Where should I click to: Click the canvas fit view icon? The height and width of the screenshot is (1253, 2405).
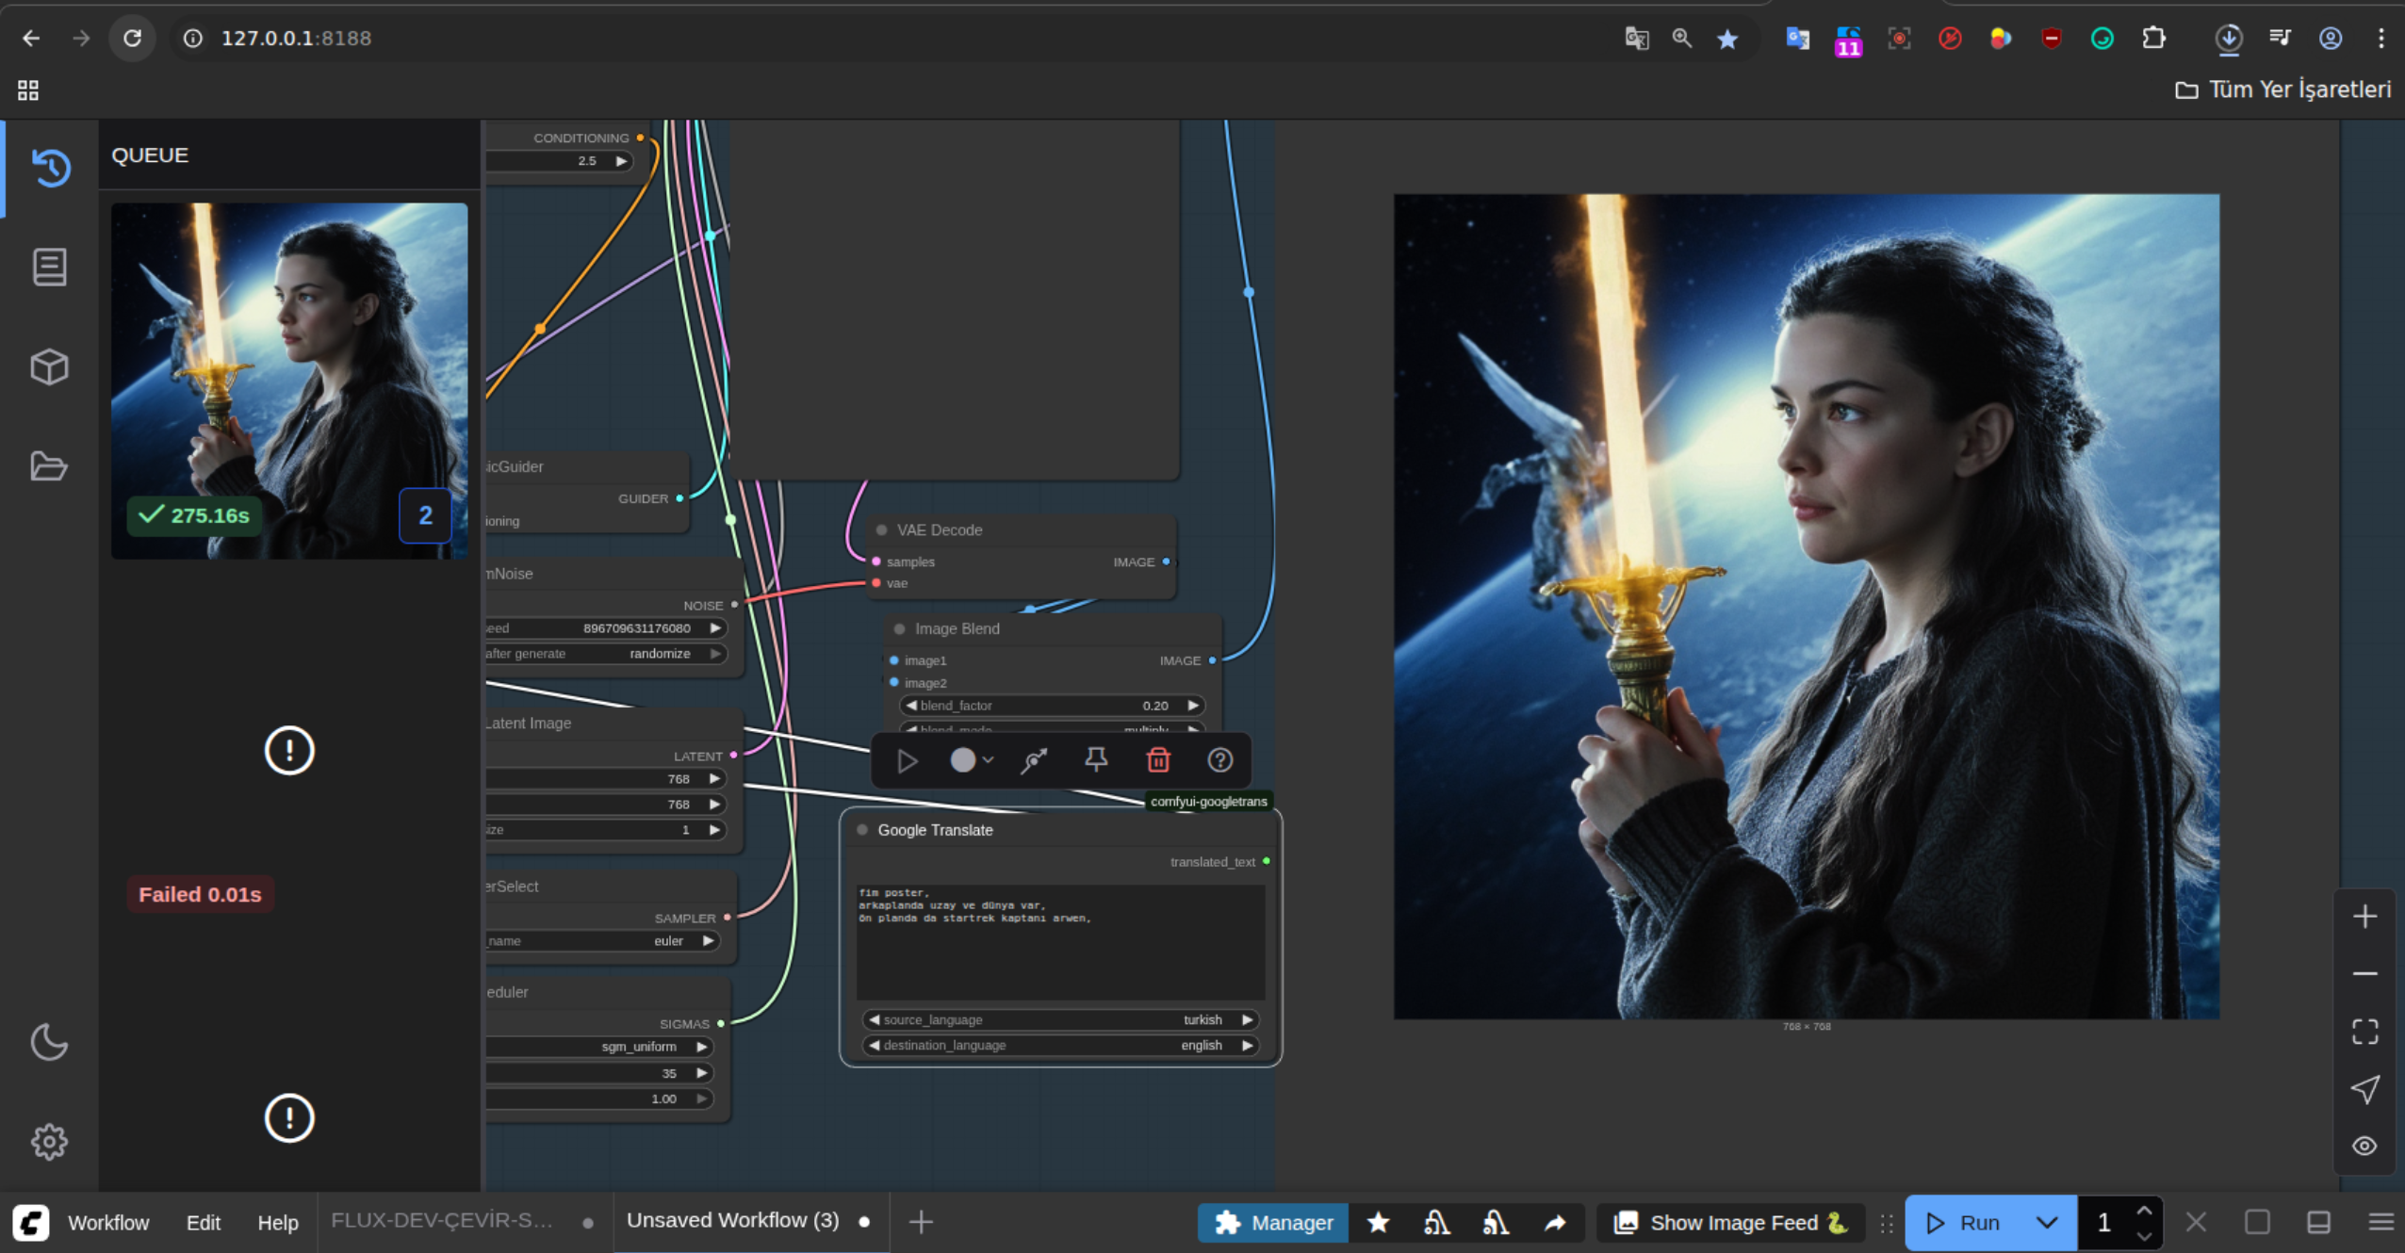click(2364, 1031)
